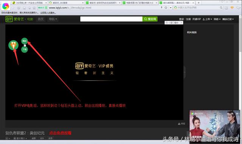The height and width of the screenshot is (144, 242).
Task: Open the grid extensions icon
Action: tap(226, 8)
